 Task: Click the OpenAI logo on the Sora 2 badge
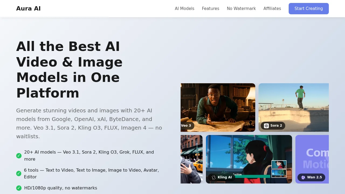click(266, 125)
